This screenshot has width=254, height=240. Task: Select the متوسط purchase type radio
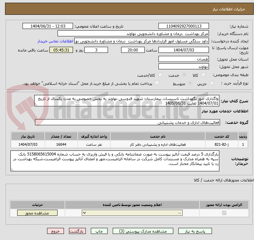pos(190,83)
